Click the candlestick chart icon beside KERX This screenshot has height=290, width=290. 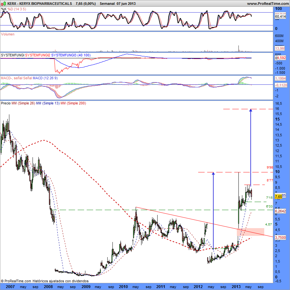[x=4, y=4]
